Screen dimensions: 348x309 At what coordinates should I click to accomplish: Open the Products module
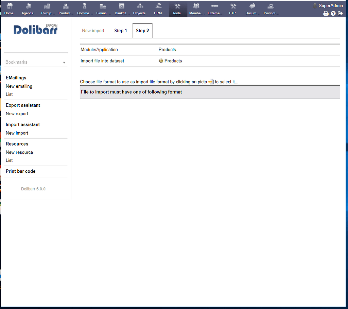tap(66, 9)
